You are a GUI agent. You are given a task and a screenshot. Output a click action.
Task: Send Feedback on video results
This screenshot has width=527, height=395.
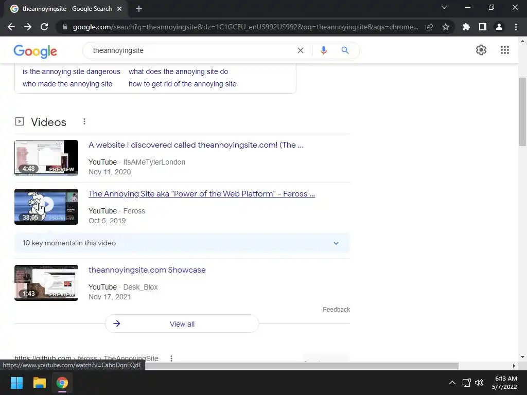click(x=336, y=309)
